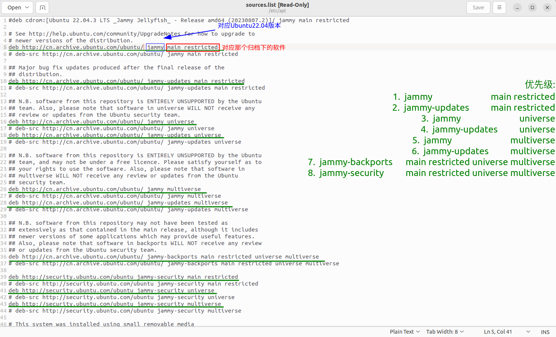The image size is (556, 337).
Task: Click the '# deb-src ... jammy-backports' line 37
Action: click(174, 263)
